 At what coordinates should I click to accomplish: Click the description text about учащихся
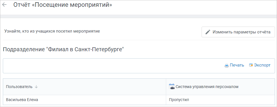click(52, 31)
